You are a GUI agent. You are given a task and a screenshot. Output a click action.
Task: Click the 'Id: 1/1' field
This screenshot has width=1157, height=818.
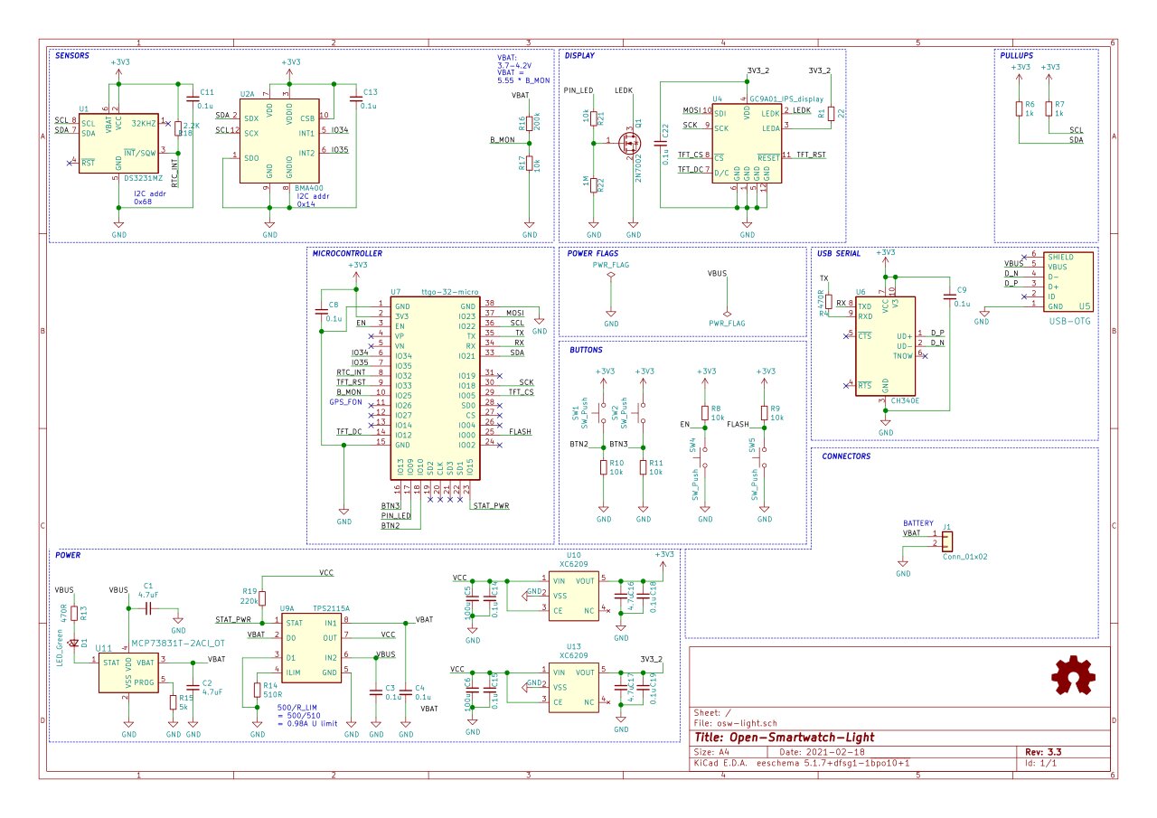click(1040, 763)
